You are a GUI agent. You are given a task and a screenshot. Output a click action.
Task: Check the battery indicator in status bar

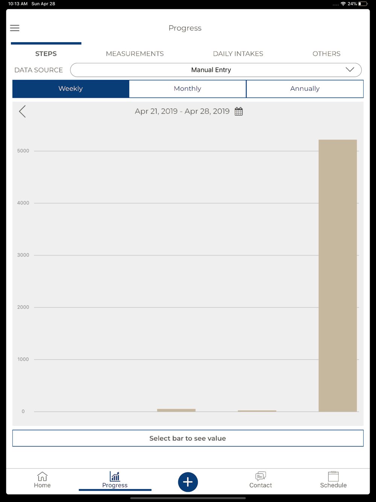click(363, 4)
